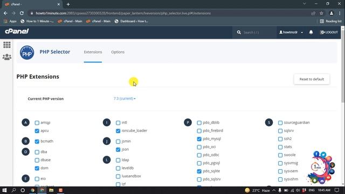Viewport: 345px width, 194px height.
Task: Open the Windows Start menu
Action: (x=4, y=190)
